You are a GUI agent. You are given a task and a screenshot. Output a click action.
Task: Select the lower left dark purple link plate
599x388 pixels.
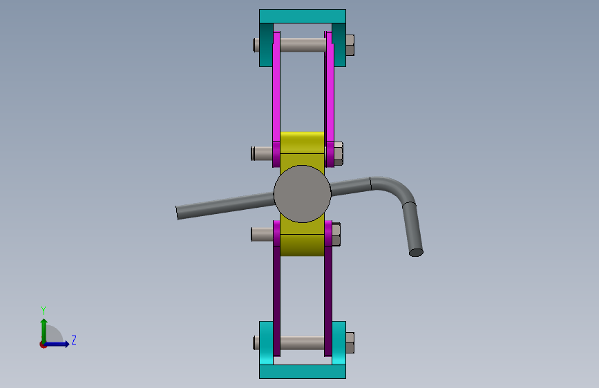[276, 290]
